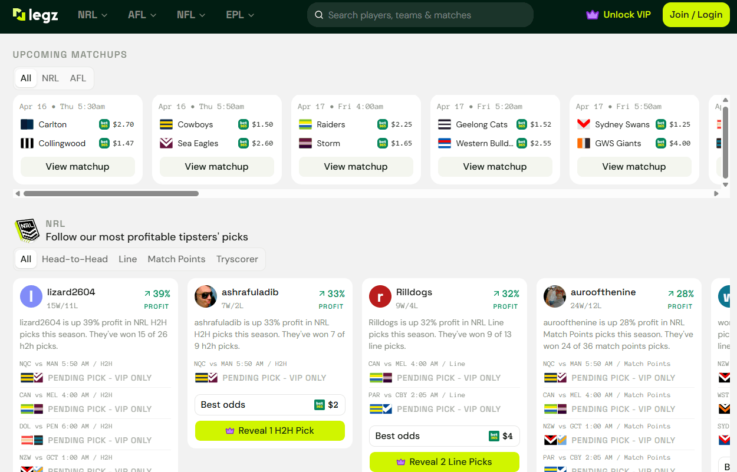This screenshot has height=472, width=737.
Task: Click Rilldogs' Best odds $4 box
Action: click(x=445, y=436)
